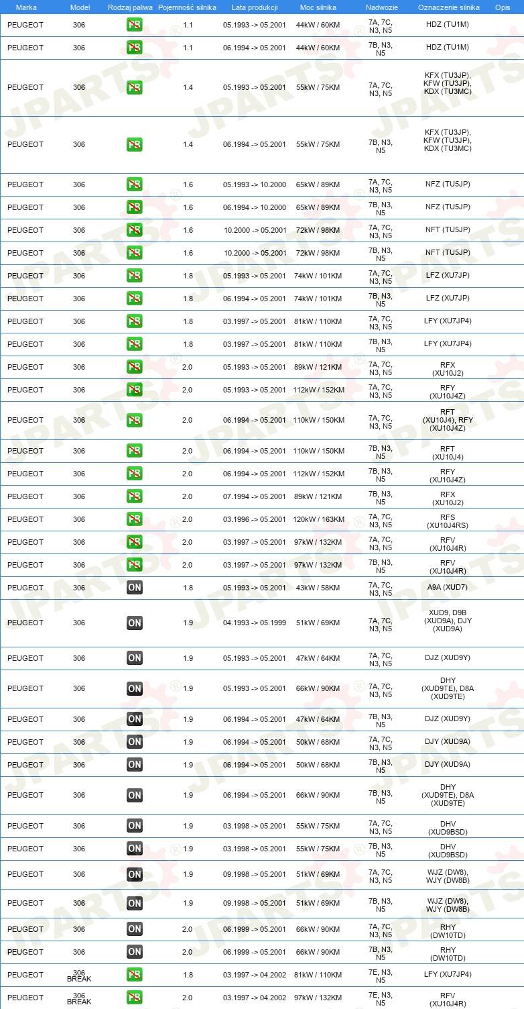The width and height of the screenshot is (524, 1009).
Task: Select the 'RFS (XU10J4RS)' engine code cell
Action: click(x=448, y=521)
